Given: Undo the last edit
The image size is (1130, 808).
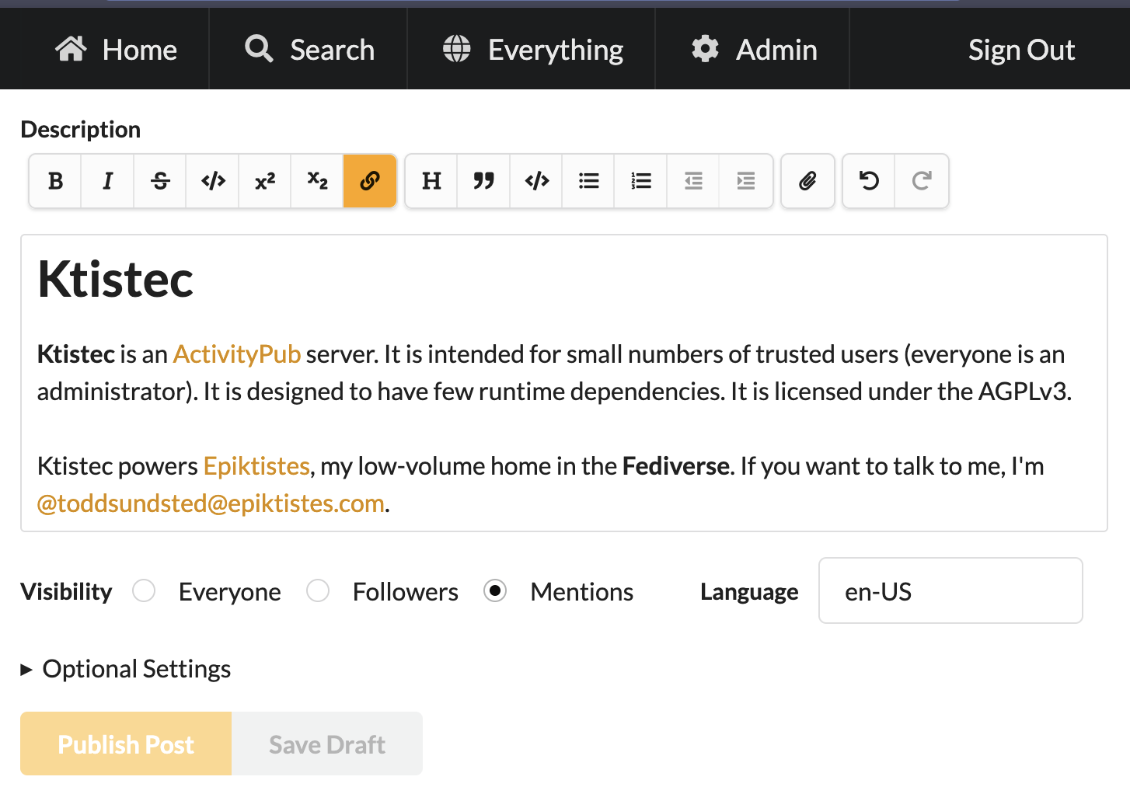Looking at the screenshot, I should [x=869, y=181].
